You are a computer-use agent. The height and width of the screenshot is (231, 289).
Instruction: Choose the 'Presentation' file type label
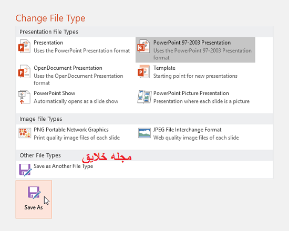pos(48,43)
